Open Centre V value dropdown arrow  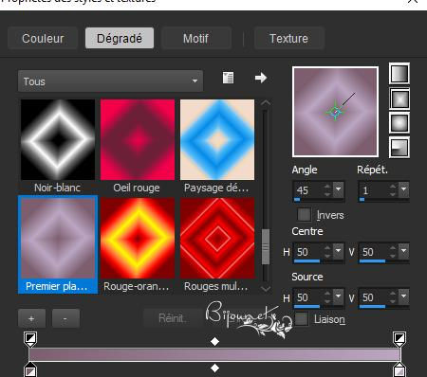click(403, 251)
